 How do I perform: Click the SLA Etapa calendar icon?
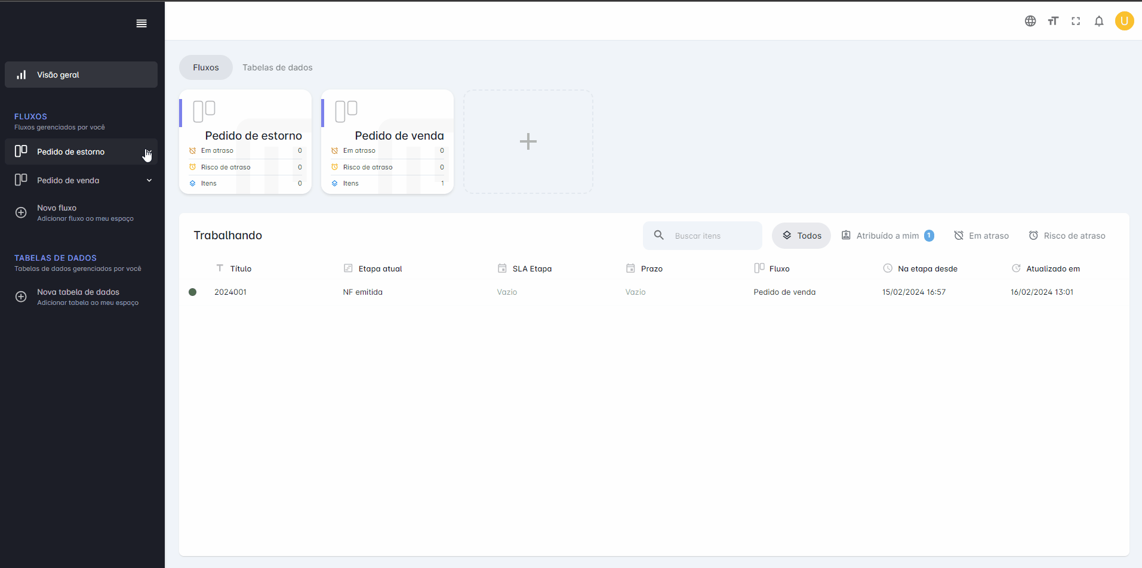502,268
